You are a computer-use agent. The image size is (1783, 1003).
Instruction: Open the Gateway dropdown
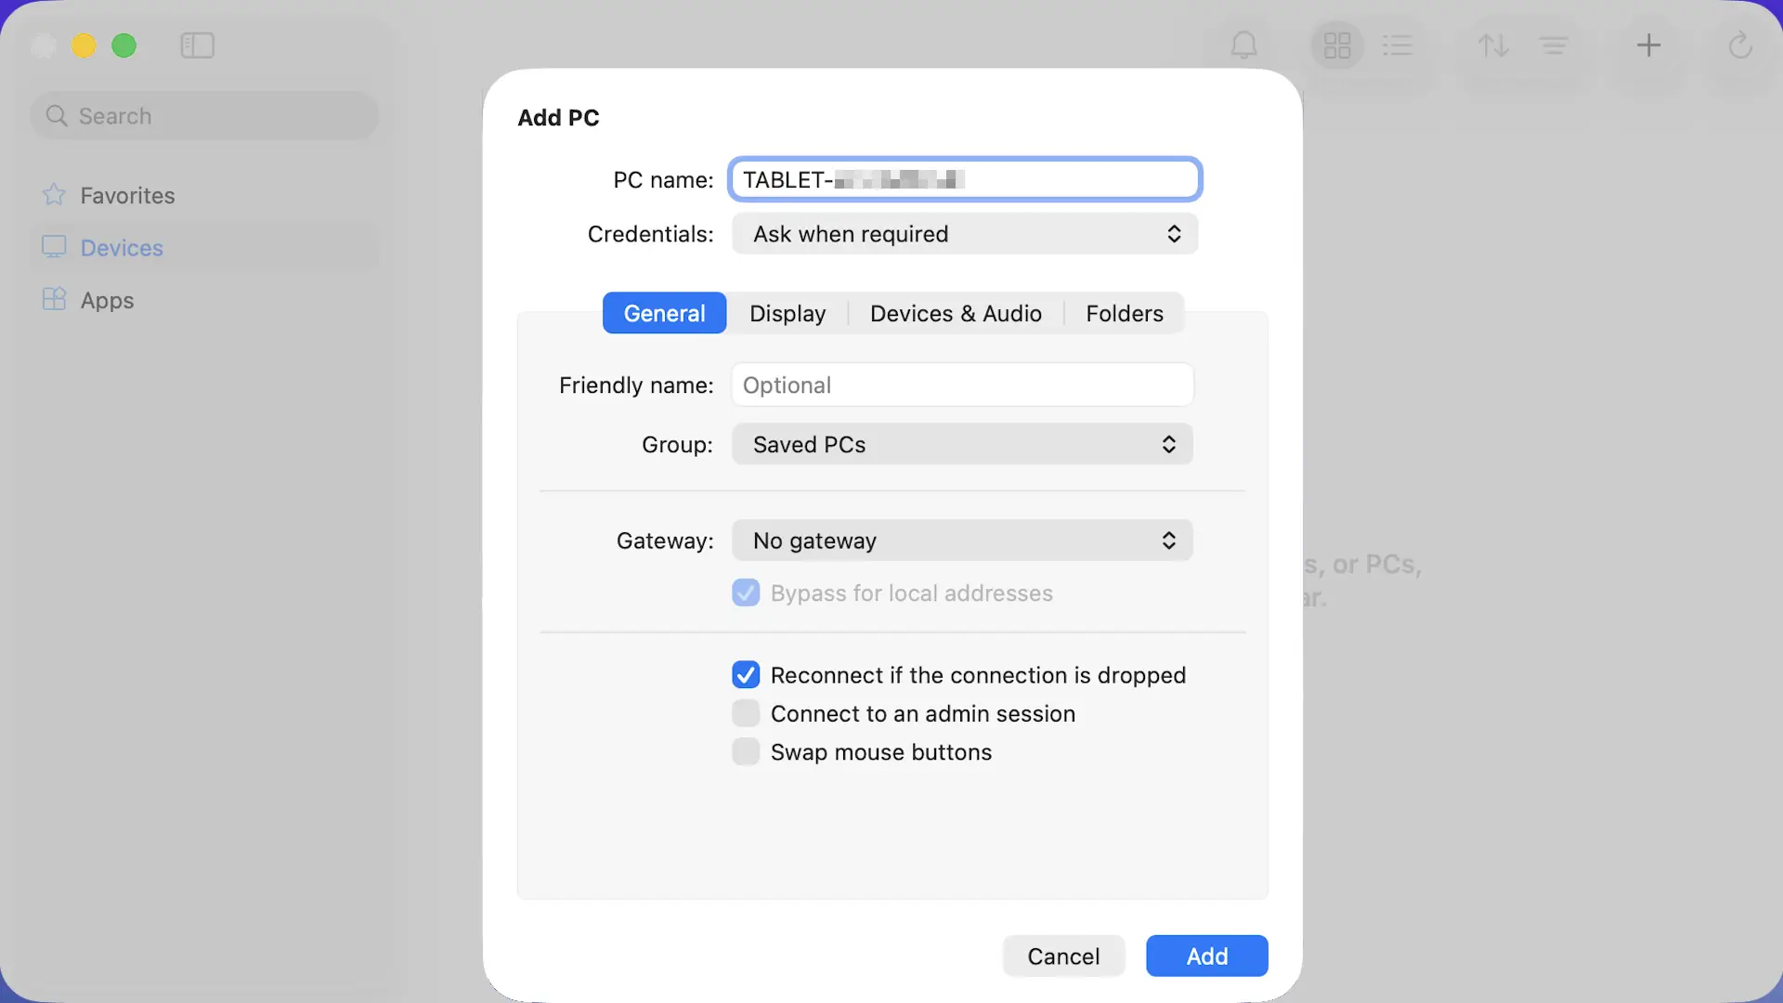[x=962, y=541]
